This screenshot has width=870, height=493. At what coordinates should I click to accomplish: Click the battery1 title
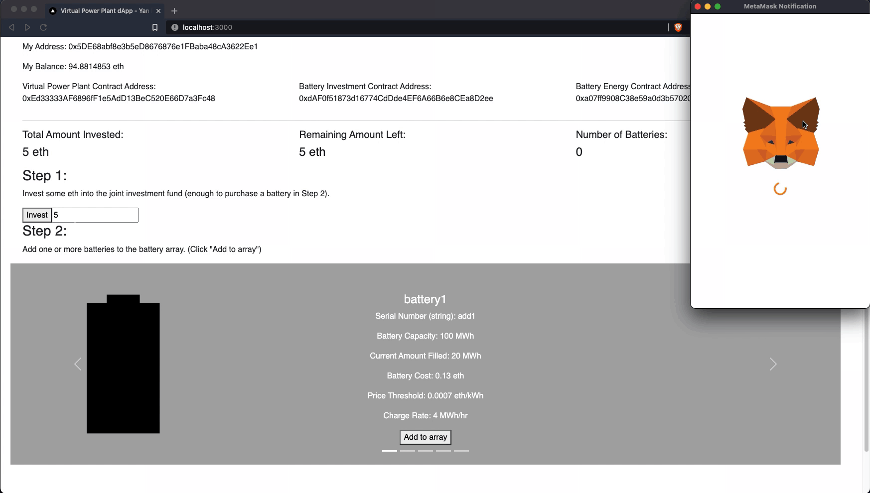point(425,299)
